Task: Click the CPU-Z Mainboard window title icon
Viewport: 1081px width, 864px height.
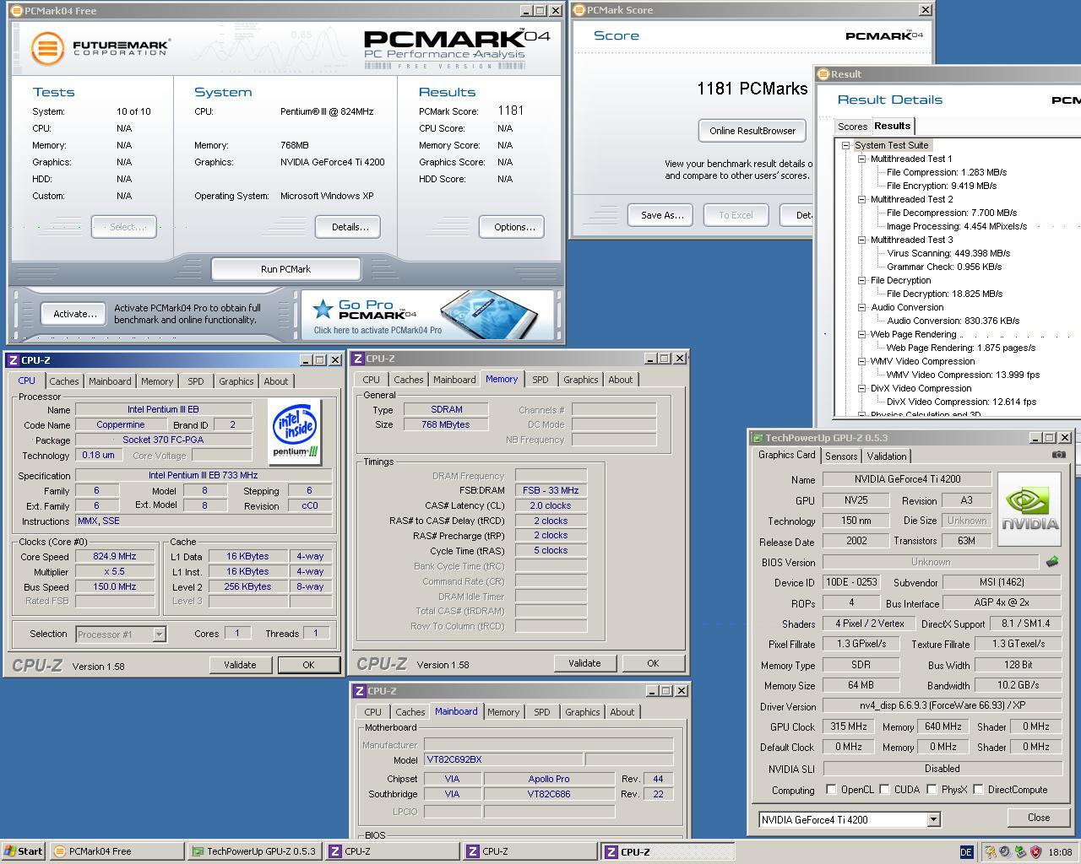Action: click(x=359, y=691)
